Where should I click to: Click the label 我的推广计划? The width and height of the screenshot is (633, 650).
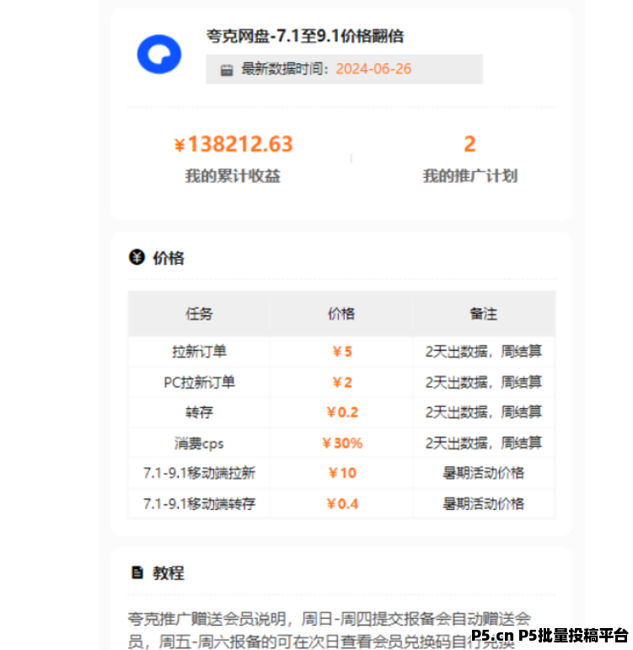tap(470, 175)
